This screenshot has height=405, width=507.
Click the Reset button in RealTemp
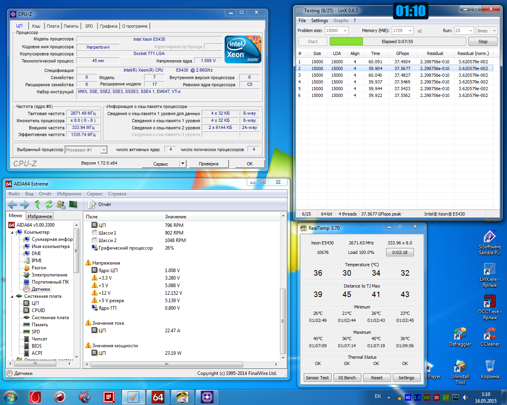[377, 378]
